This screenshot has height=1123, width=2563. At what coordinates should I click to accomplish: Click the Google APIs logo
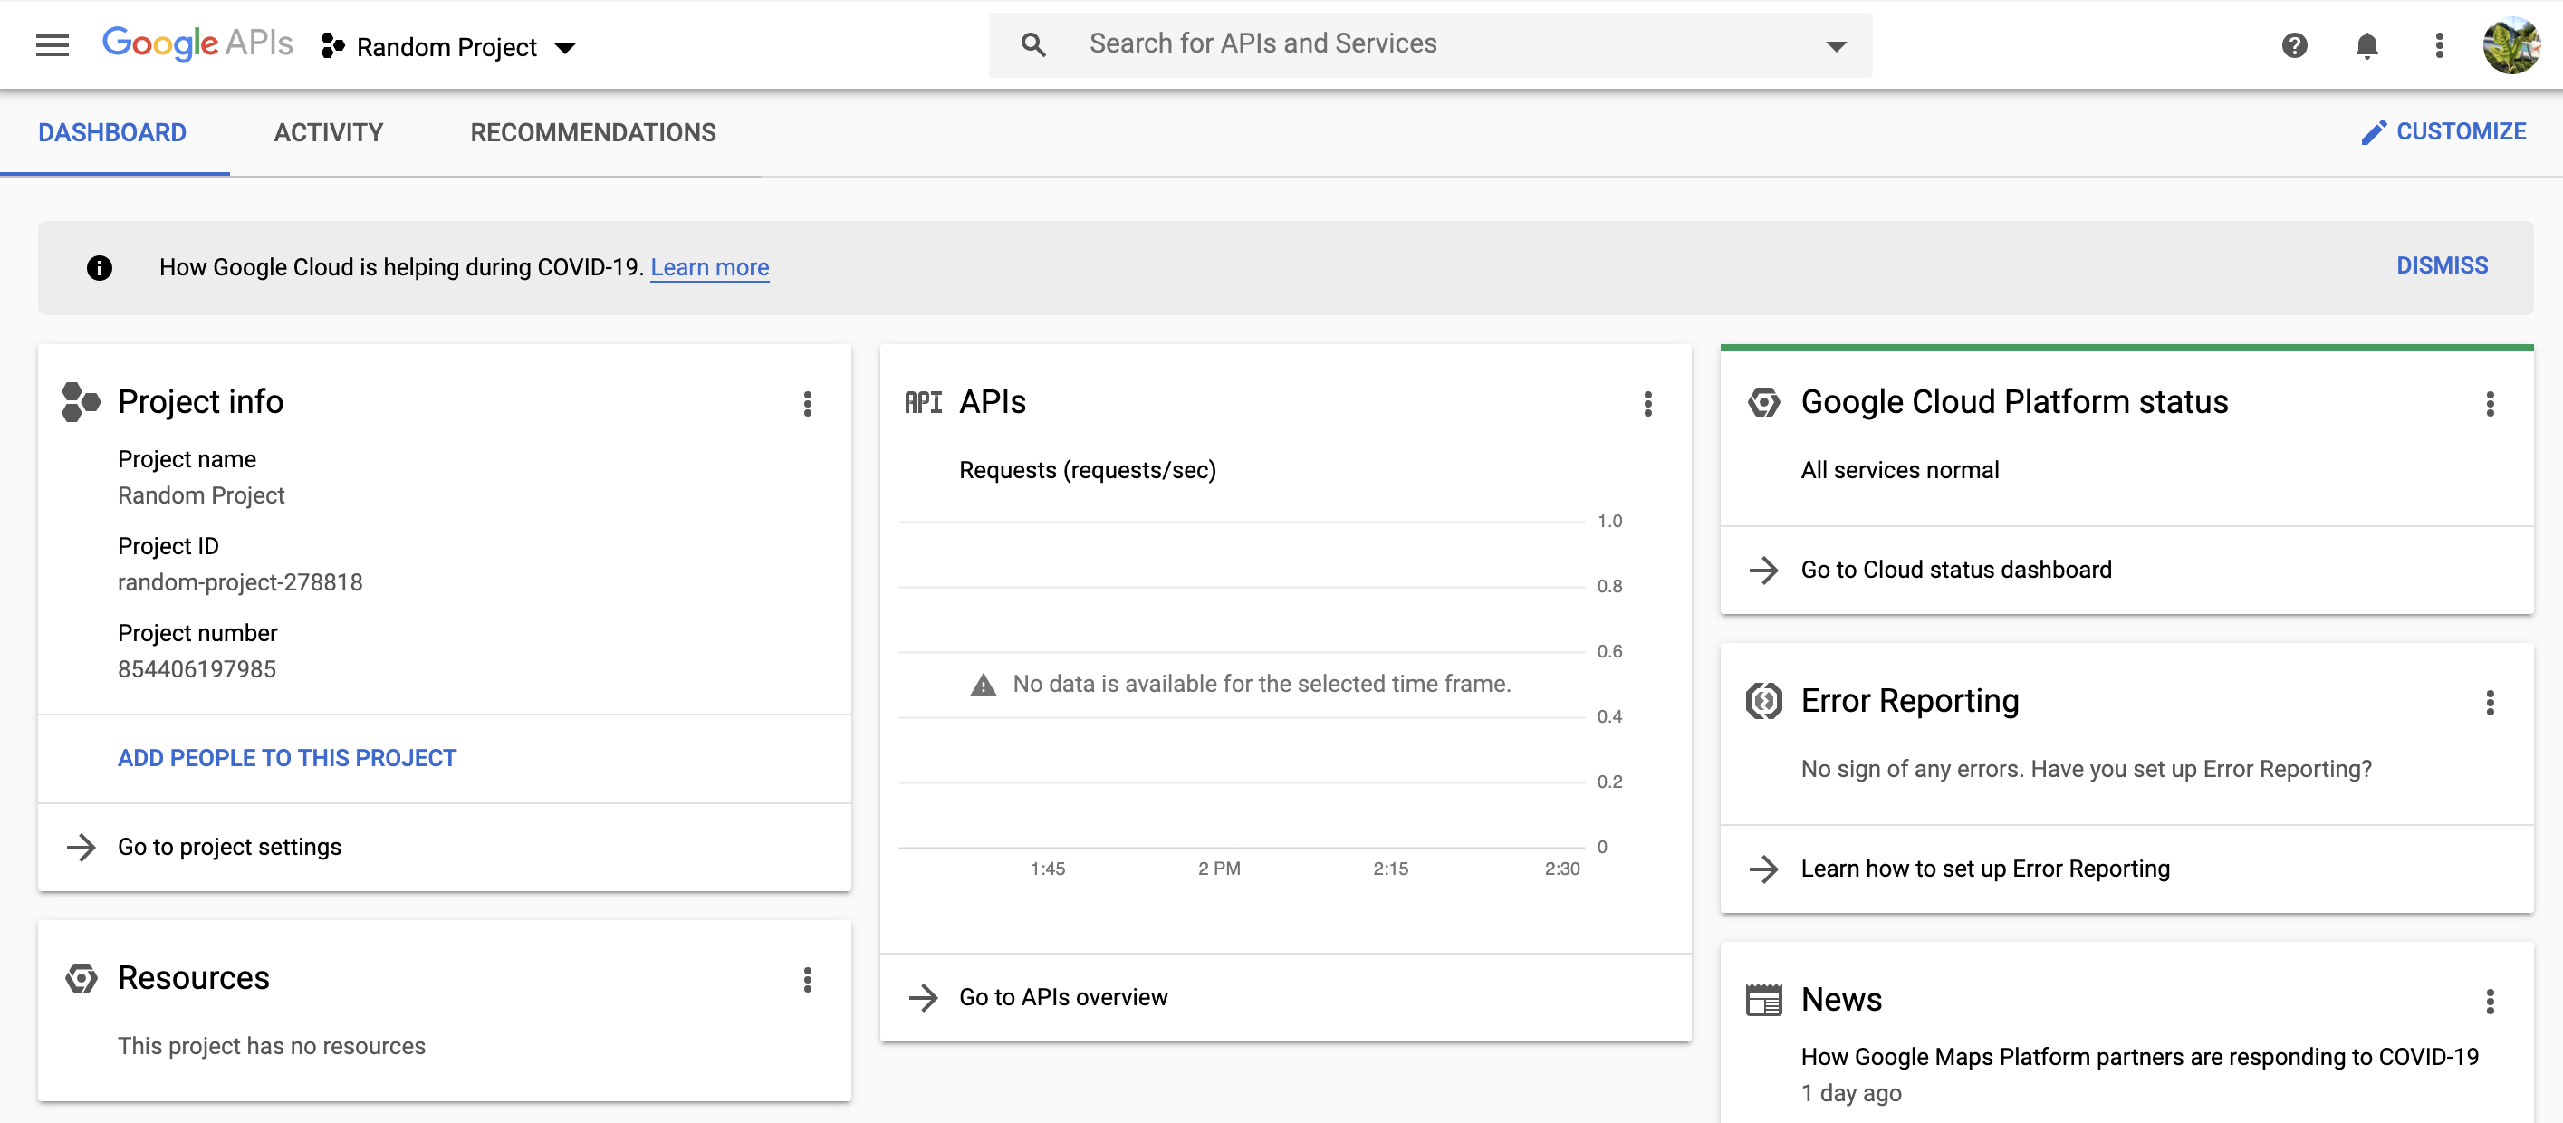197,43
